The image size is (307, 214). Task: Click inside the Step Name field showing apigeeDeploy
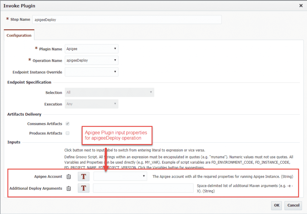(x=127, y=20)
